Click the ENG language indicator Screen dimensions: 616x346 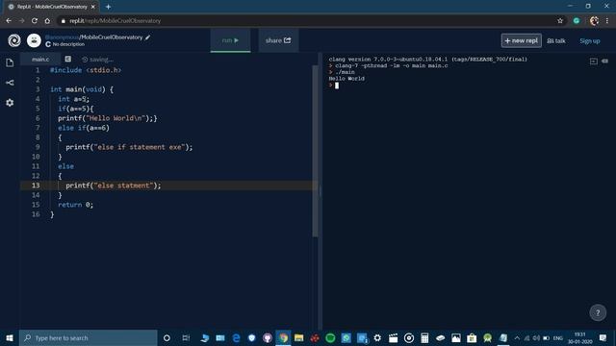pos(558,338)
